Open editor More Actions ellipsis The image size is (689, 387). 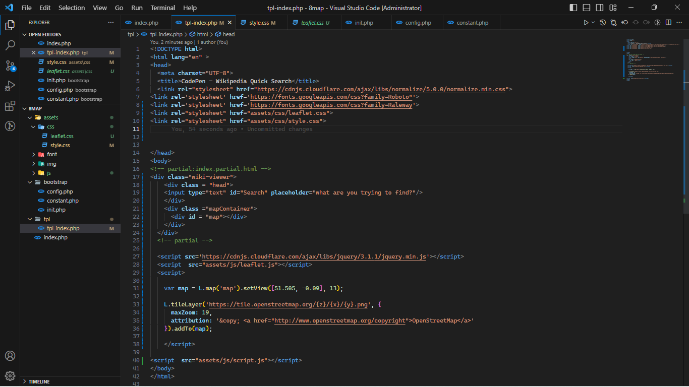[679, 23]
